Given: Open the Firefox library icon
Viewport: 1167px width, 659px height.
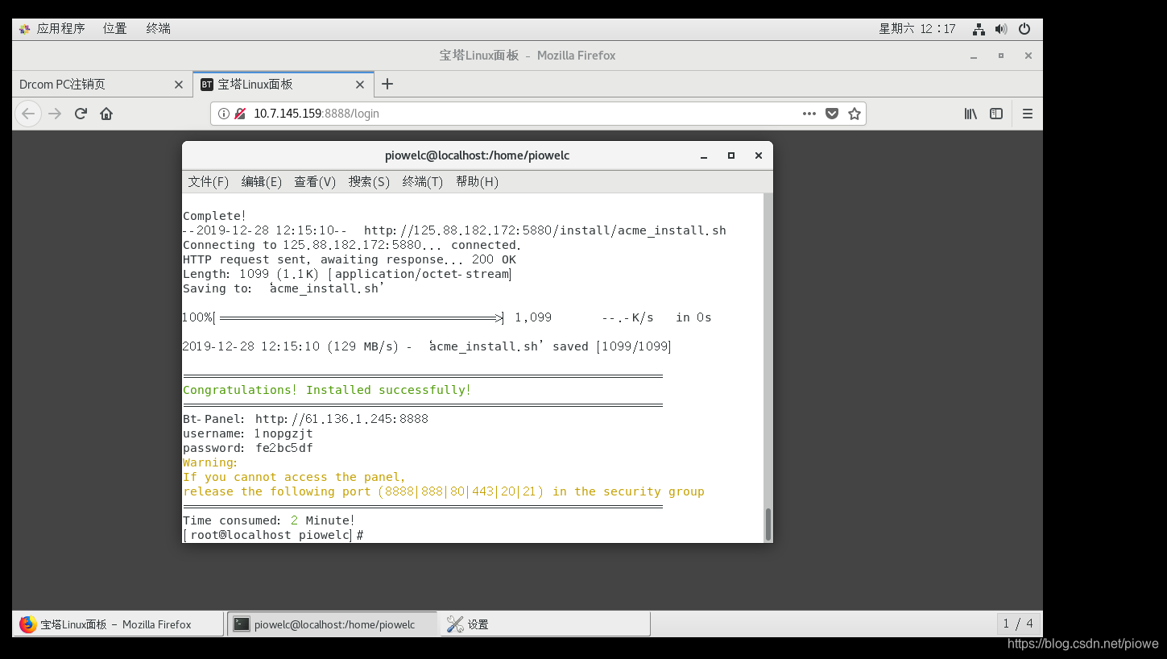Looking at the screenshot, I should [x=970, y=114].
